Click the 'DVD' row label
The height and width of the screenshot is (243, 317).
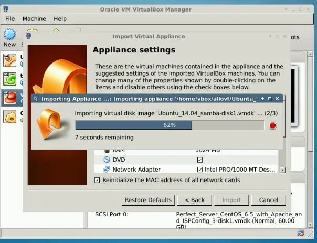119,160
